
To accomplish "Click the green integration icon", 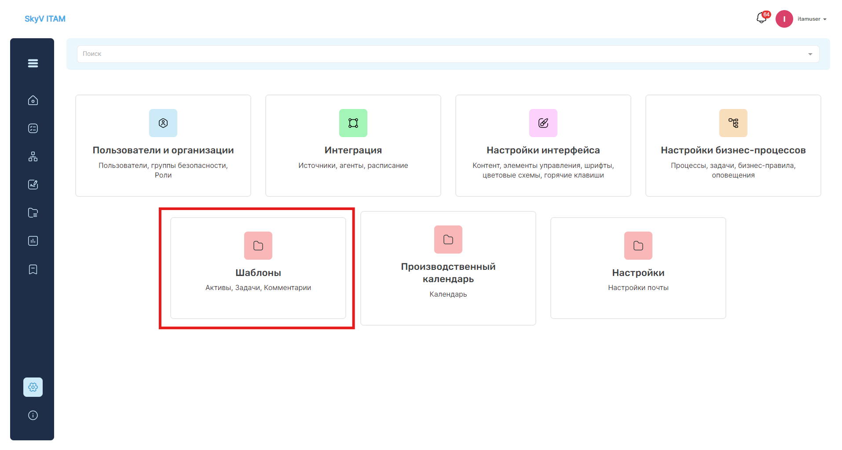I will 353,123.
